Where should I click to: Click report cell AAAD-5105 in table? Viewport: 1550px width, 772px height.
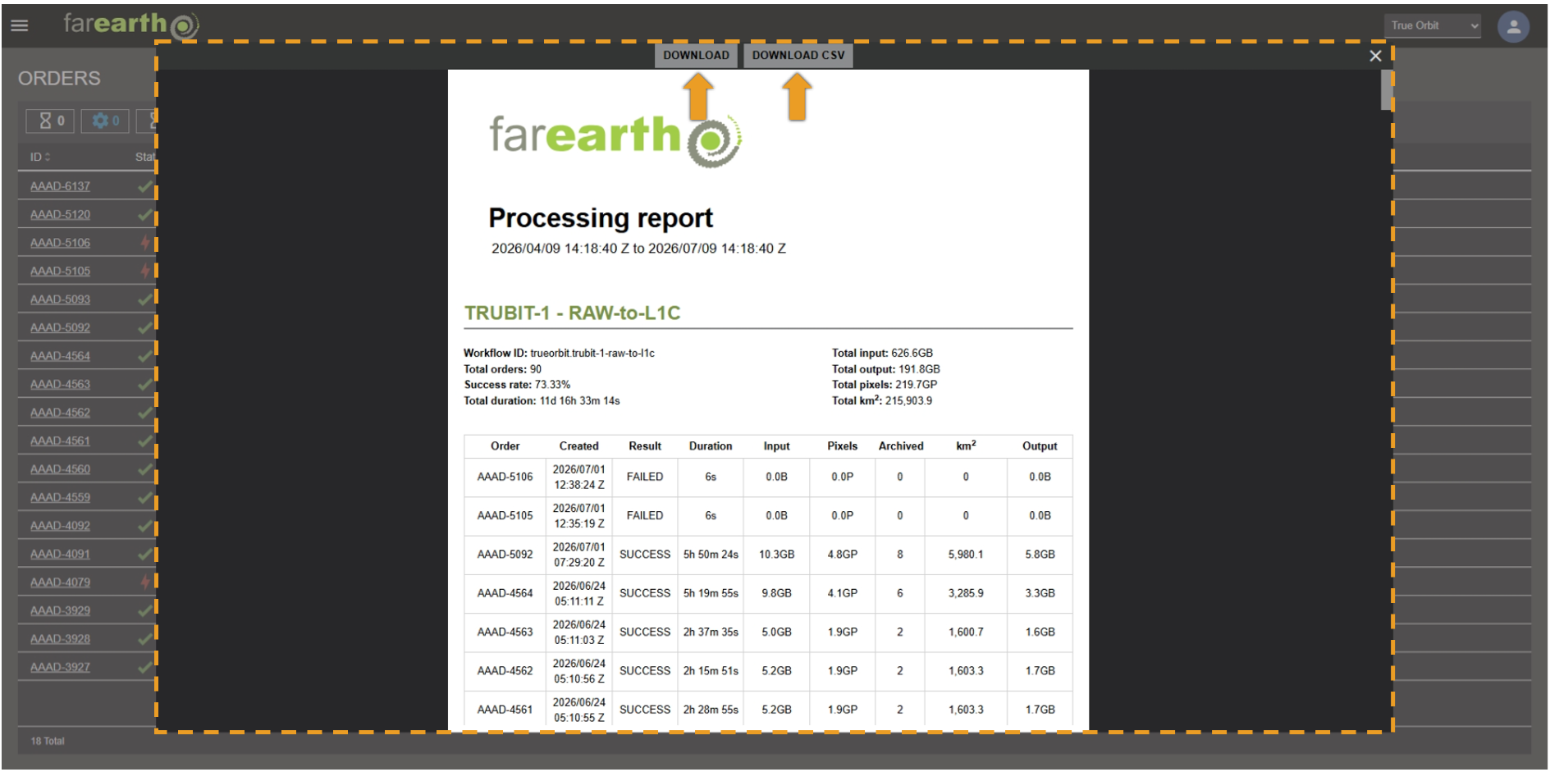tap(505, 516)
